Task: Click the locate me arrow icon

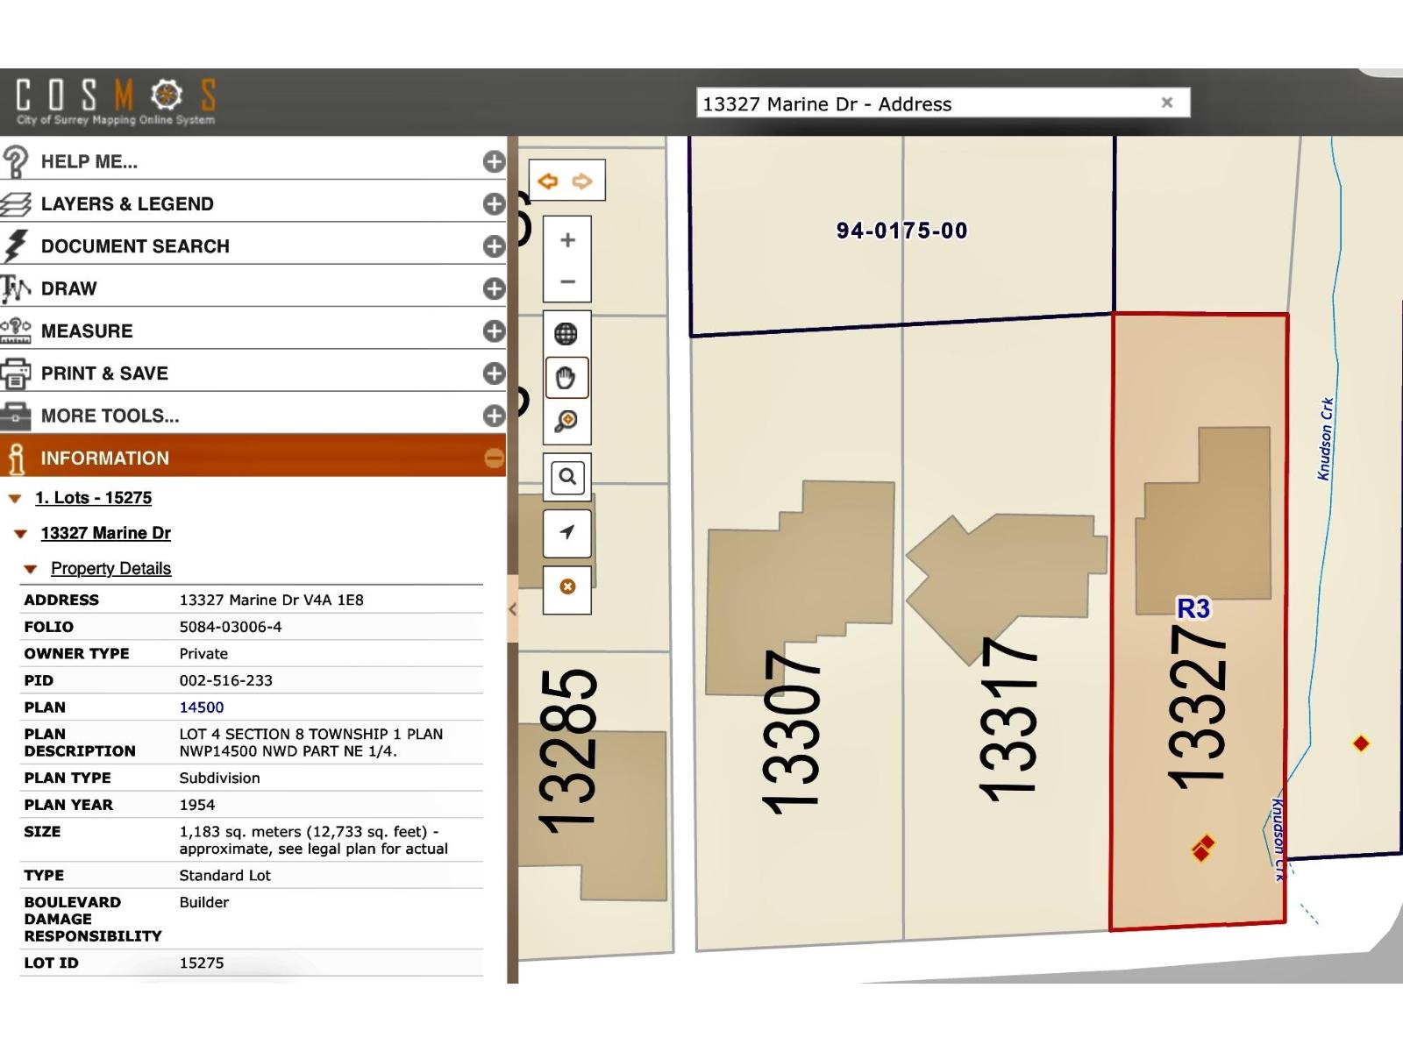Action: coord(567,532)
